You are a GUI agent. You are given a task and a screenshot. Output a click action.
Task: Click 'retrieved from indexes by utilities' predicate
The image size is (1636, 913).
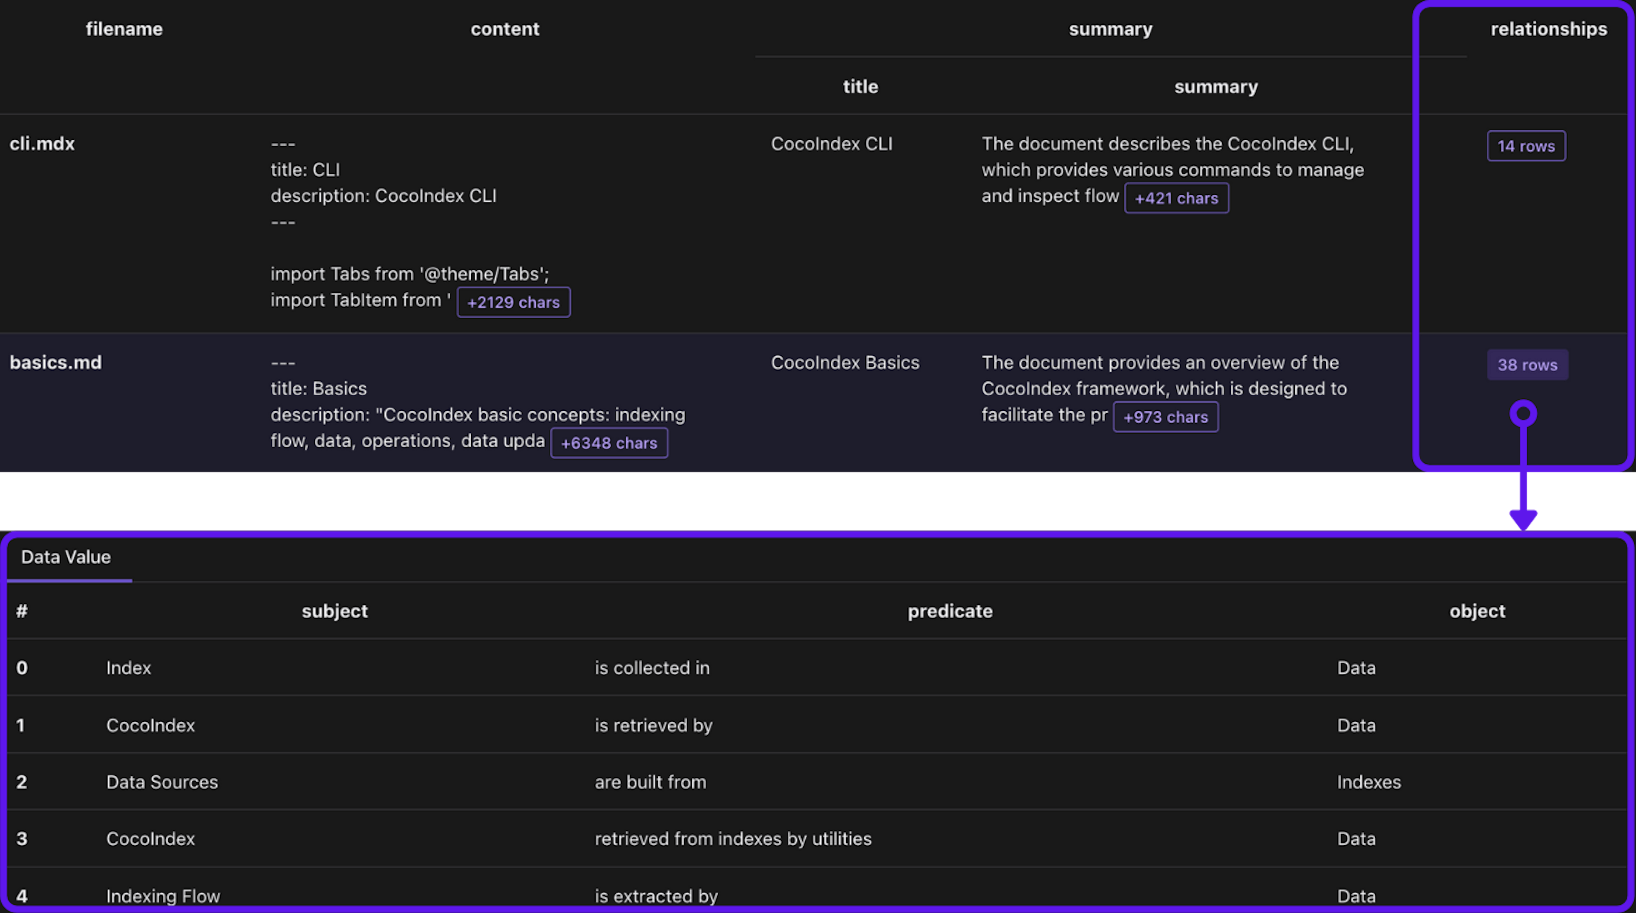(733, 839)
